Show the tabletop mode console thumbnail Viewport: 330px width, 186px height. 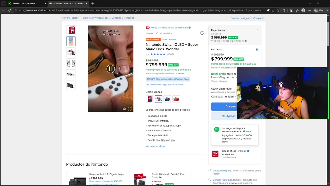(x=71, y=74)
